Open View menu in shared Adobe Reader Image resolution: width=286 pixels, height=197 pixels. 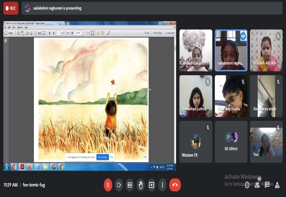[14, 27]
